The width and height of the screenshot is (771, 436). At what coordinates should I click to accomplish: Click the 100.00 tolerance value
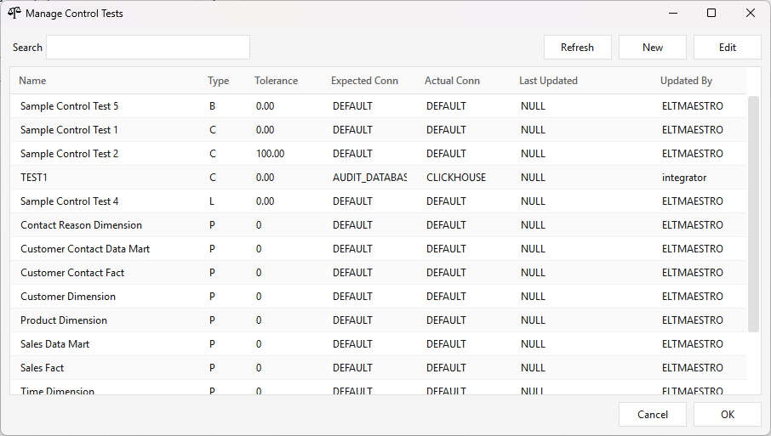coord(270,154)
